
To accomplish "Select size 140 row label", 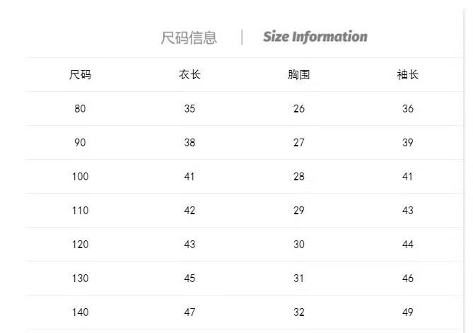I will tap(80, 312).
